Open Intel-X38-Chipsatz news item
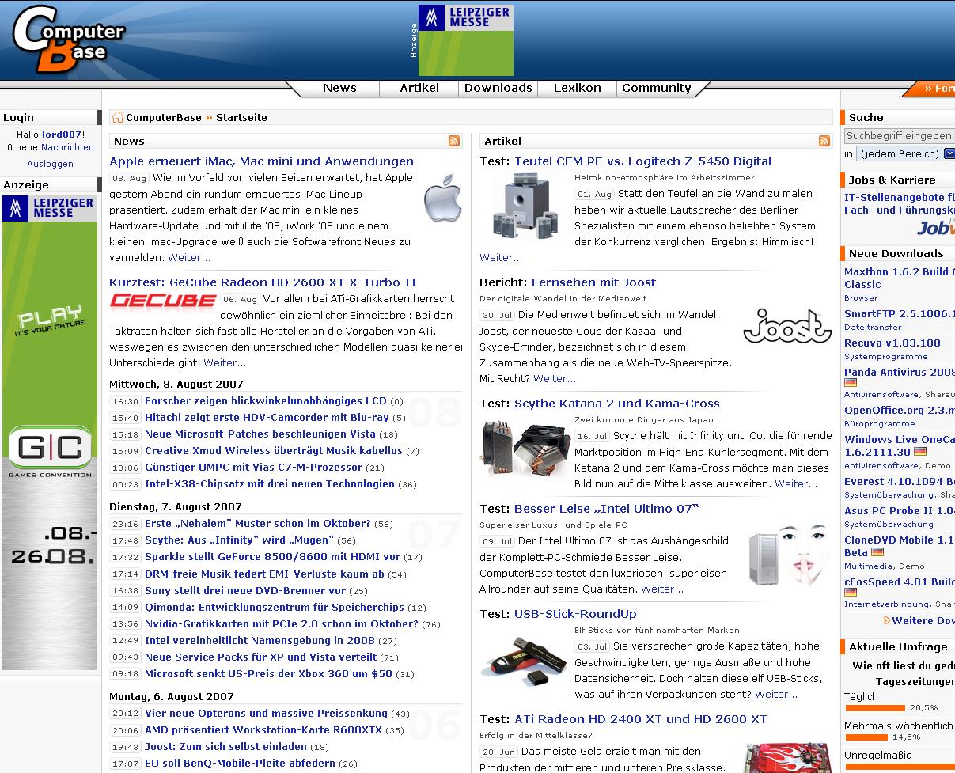The height and width of the screenshot is (773, 955). pos(270,484)
